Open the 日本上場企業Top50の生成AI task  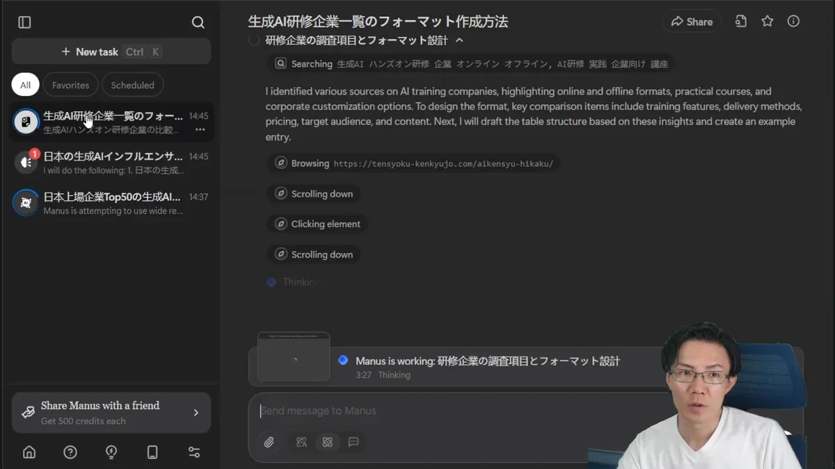pos(111,203)
